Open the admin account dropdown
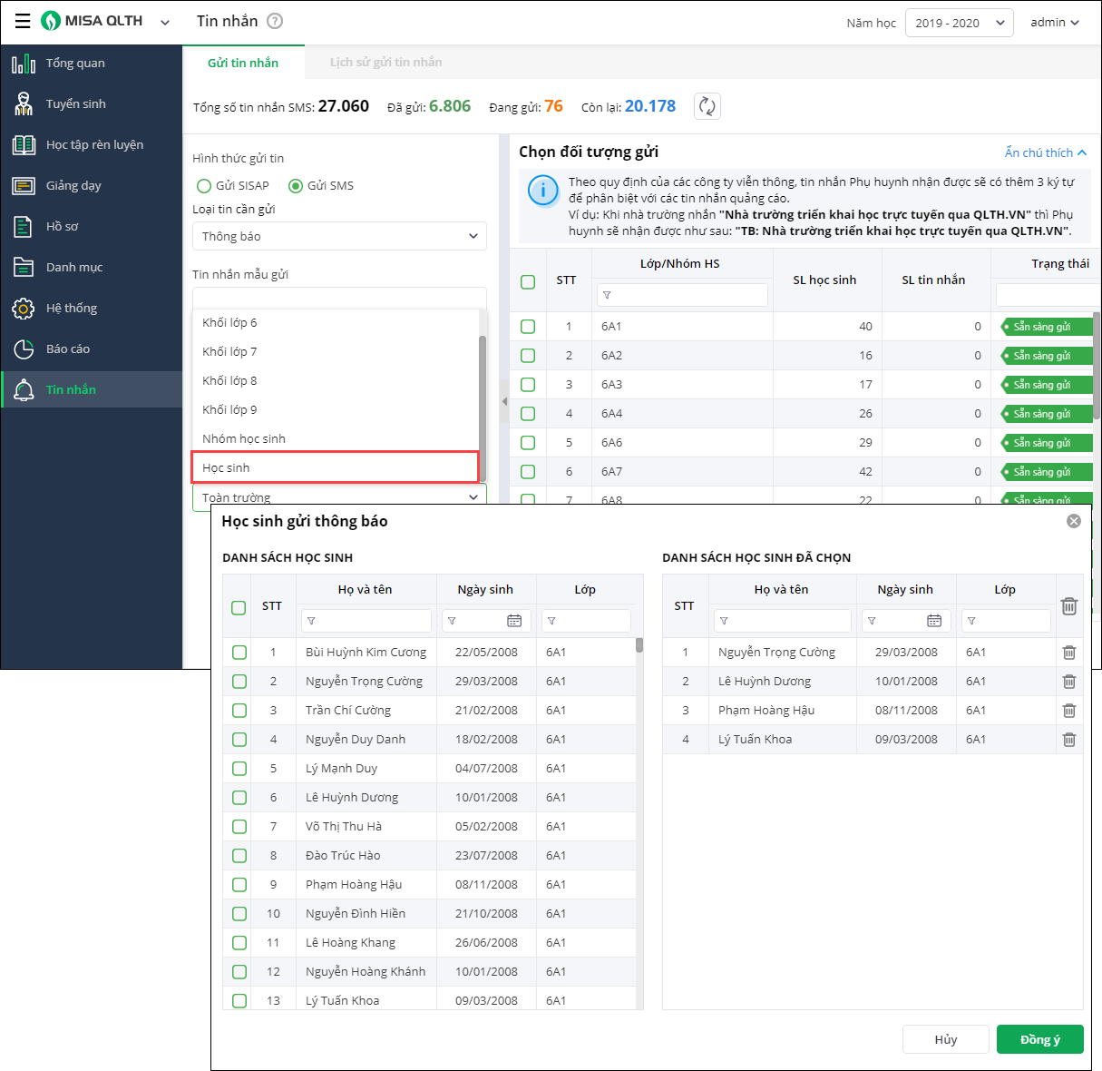Viewport: 1102px width, 1071px height. pos(1054,23)
